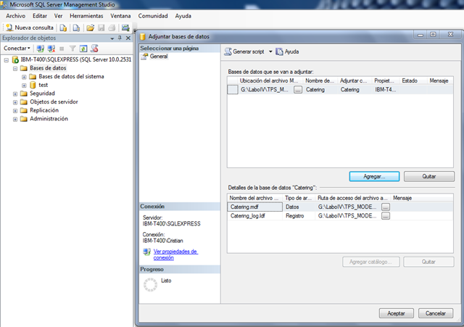Toggle the Object Explorer auto-hide pin
The height and width of the screenshot is (327, 464).
tap(120, 38)
